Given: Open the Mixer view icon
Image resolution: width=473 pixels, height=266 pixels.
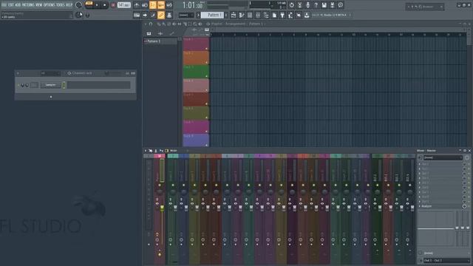Looking at the screenshot, I should click(x=258, y=15).
